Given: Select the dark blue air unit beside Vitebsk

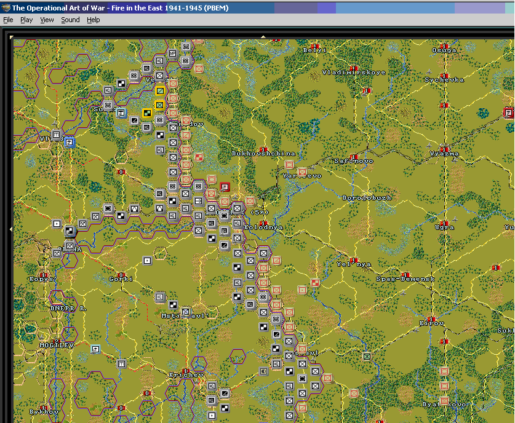Looking at the screenshot, I should click(x=70, y=143).
